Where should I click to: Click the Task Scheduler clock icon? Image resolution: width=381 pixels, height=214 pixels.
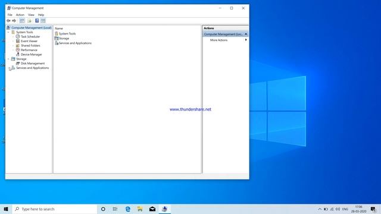tap(18, 36)
